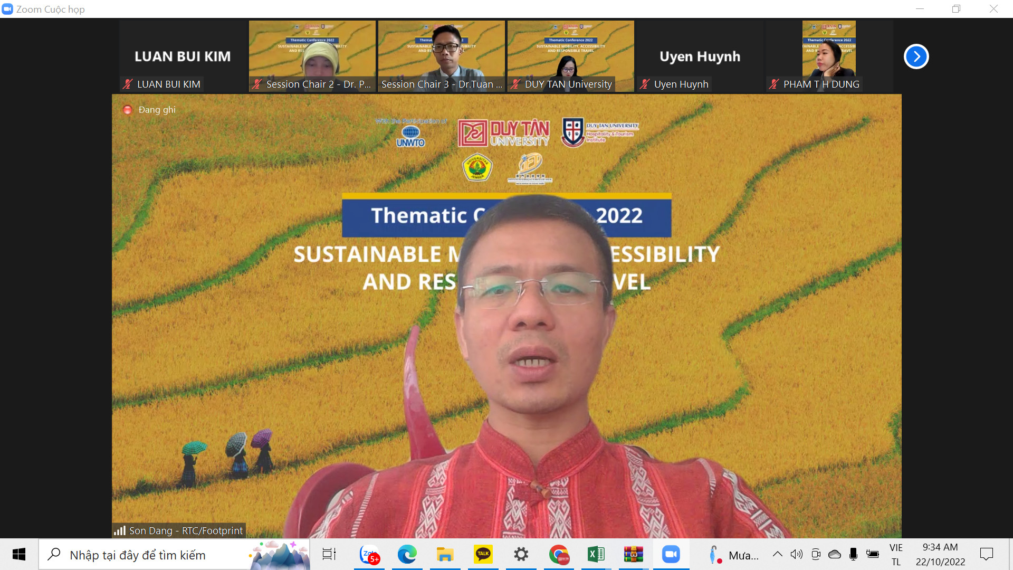The image size is (1013, 570).
Task: Open the speaker volume control in the tray
Action: (x=796, y=554)
